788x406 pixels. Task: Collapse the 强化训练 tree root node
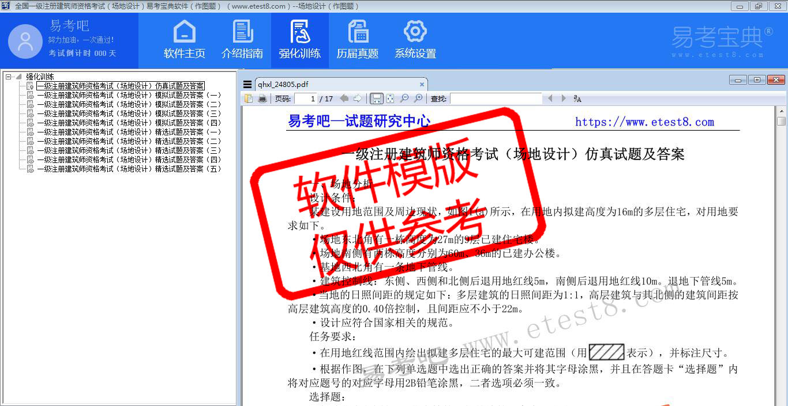click(8, 77)
